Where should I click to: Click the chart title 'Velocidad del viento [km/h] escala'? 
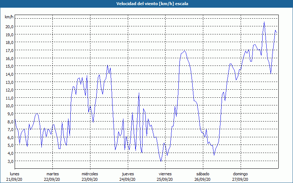click(152, 4)
